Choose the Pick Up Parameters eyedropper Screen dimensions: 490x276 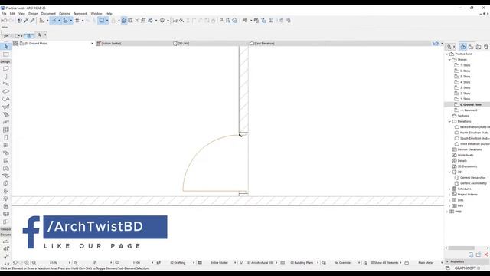(26, 21)
